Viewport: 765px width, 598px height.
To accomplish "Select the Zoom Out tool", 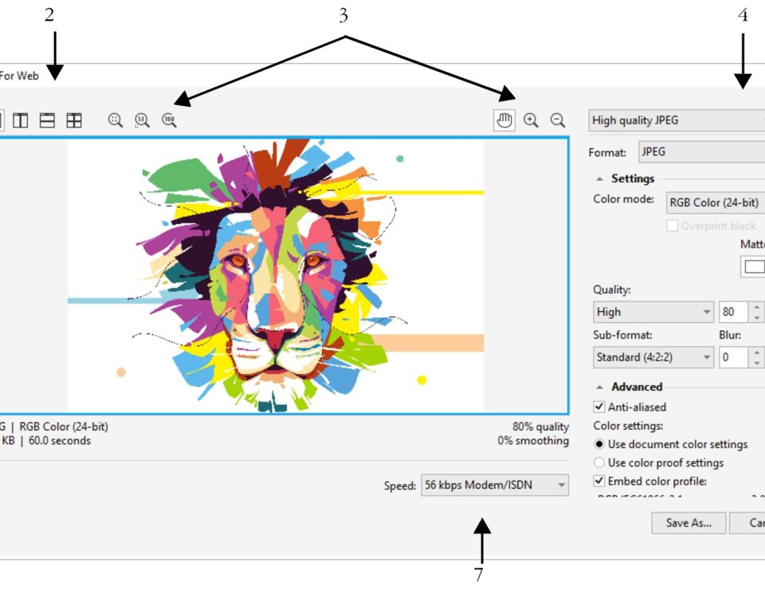I will 557,120.
